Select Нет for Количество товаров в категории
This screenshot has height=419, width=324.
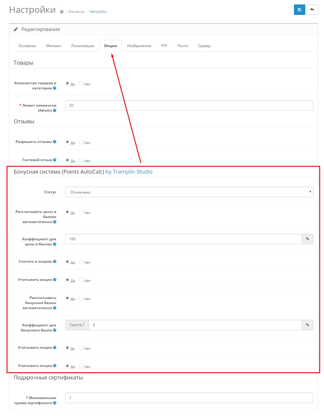(81, 83)
